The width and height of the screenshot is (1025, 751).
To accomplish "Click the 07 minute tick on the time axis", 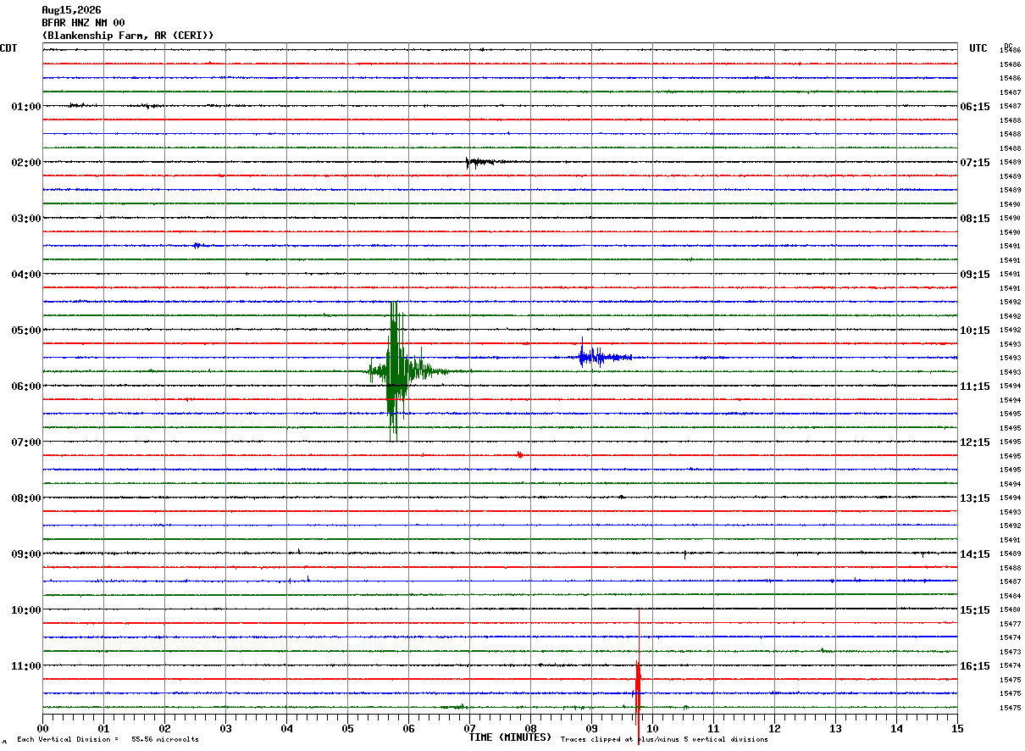I will (x=469, y=728).
